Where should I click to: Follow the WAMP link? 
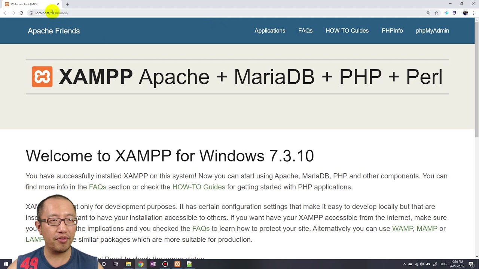pos(402,228)
